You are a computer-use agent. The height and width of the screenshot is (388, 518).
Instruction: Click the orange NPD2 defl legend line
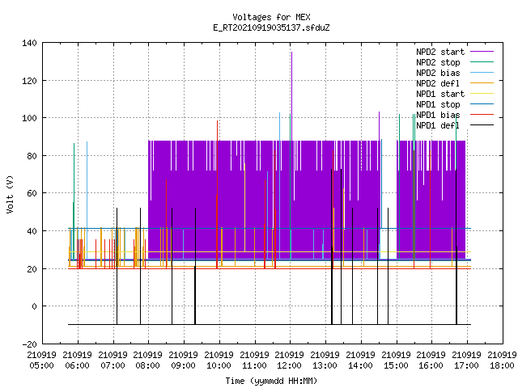click(482, 82)
